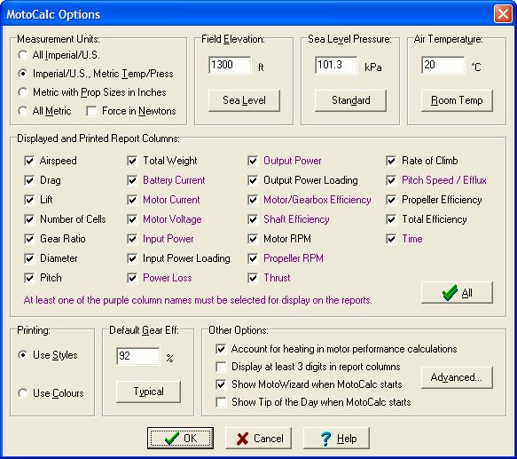Confirm with the OK checkmark button
The image size is (517, 459).
(x=180, y=439)
